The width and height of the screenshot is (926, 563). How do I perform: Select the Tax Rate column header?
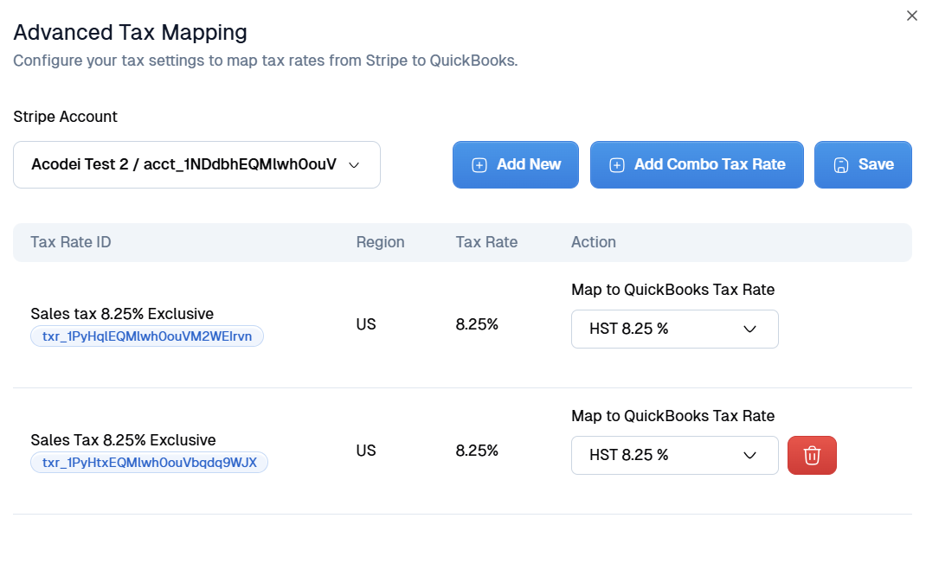[x=486, y=242]
